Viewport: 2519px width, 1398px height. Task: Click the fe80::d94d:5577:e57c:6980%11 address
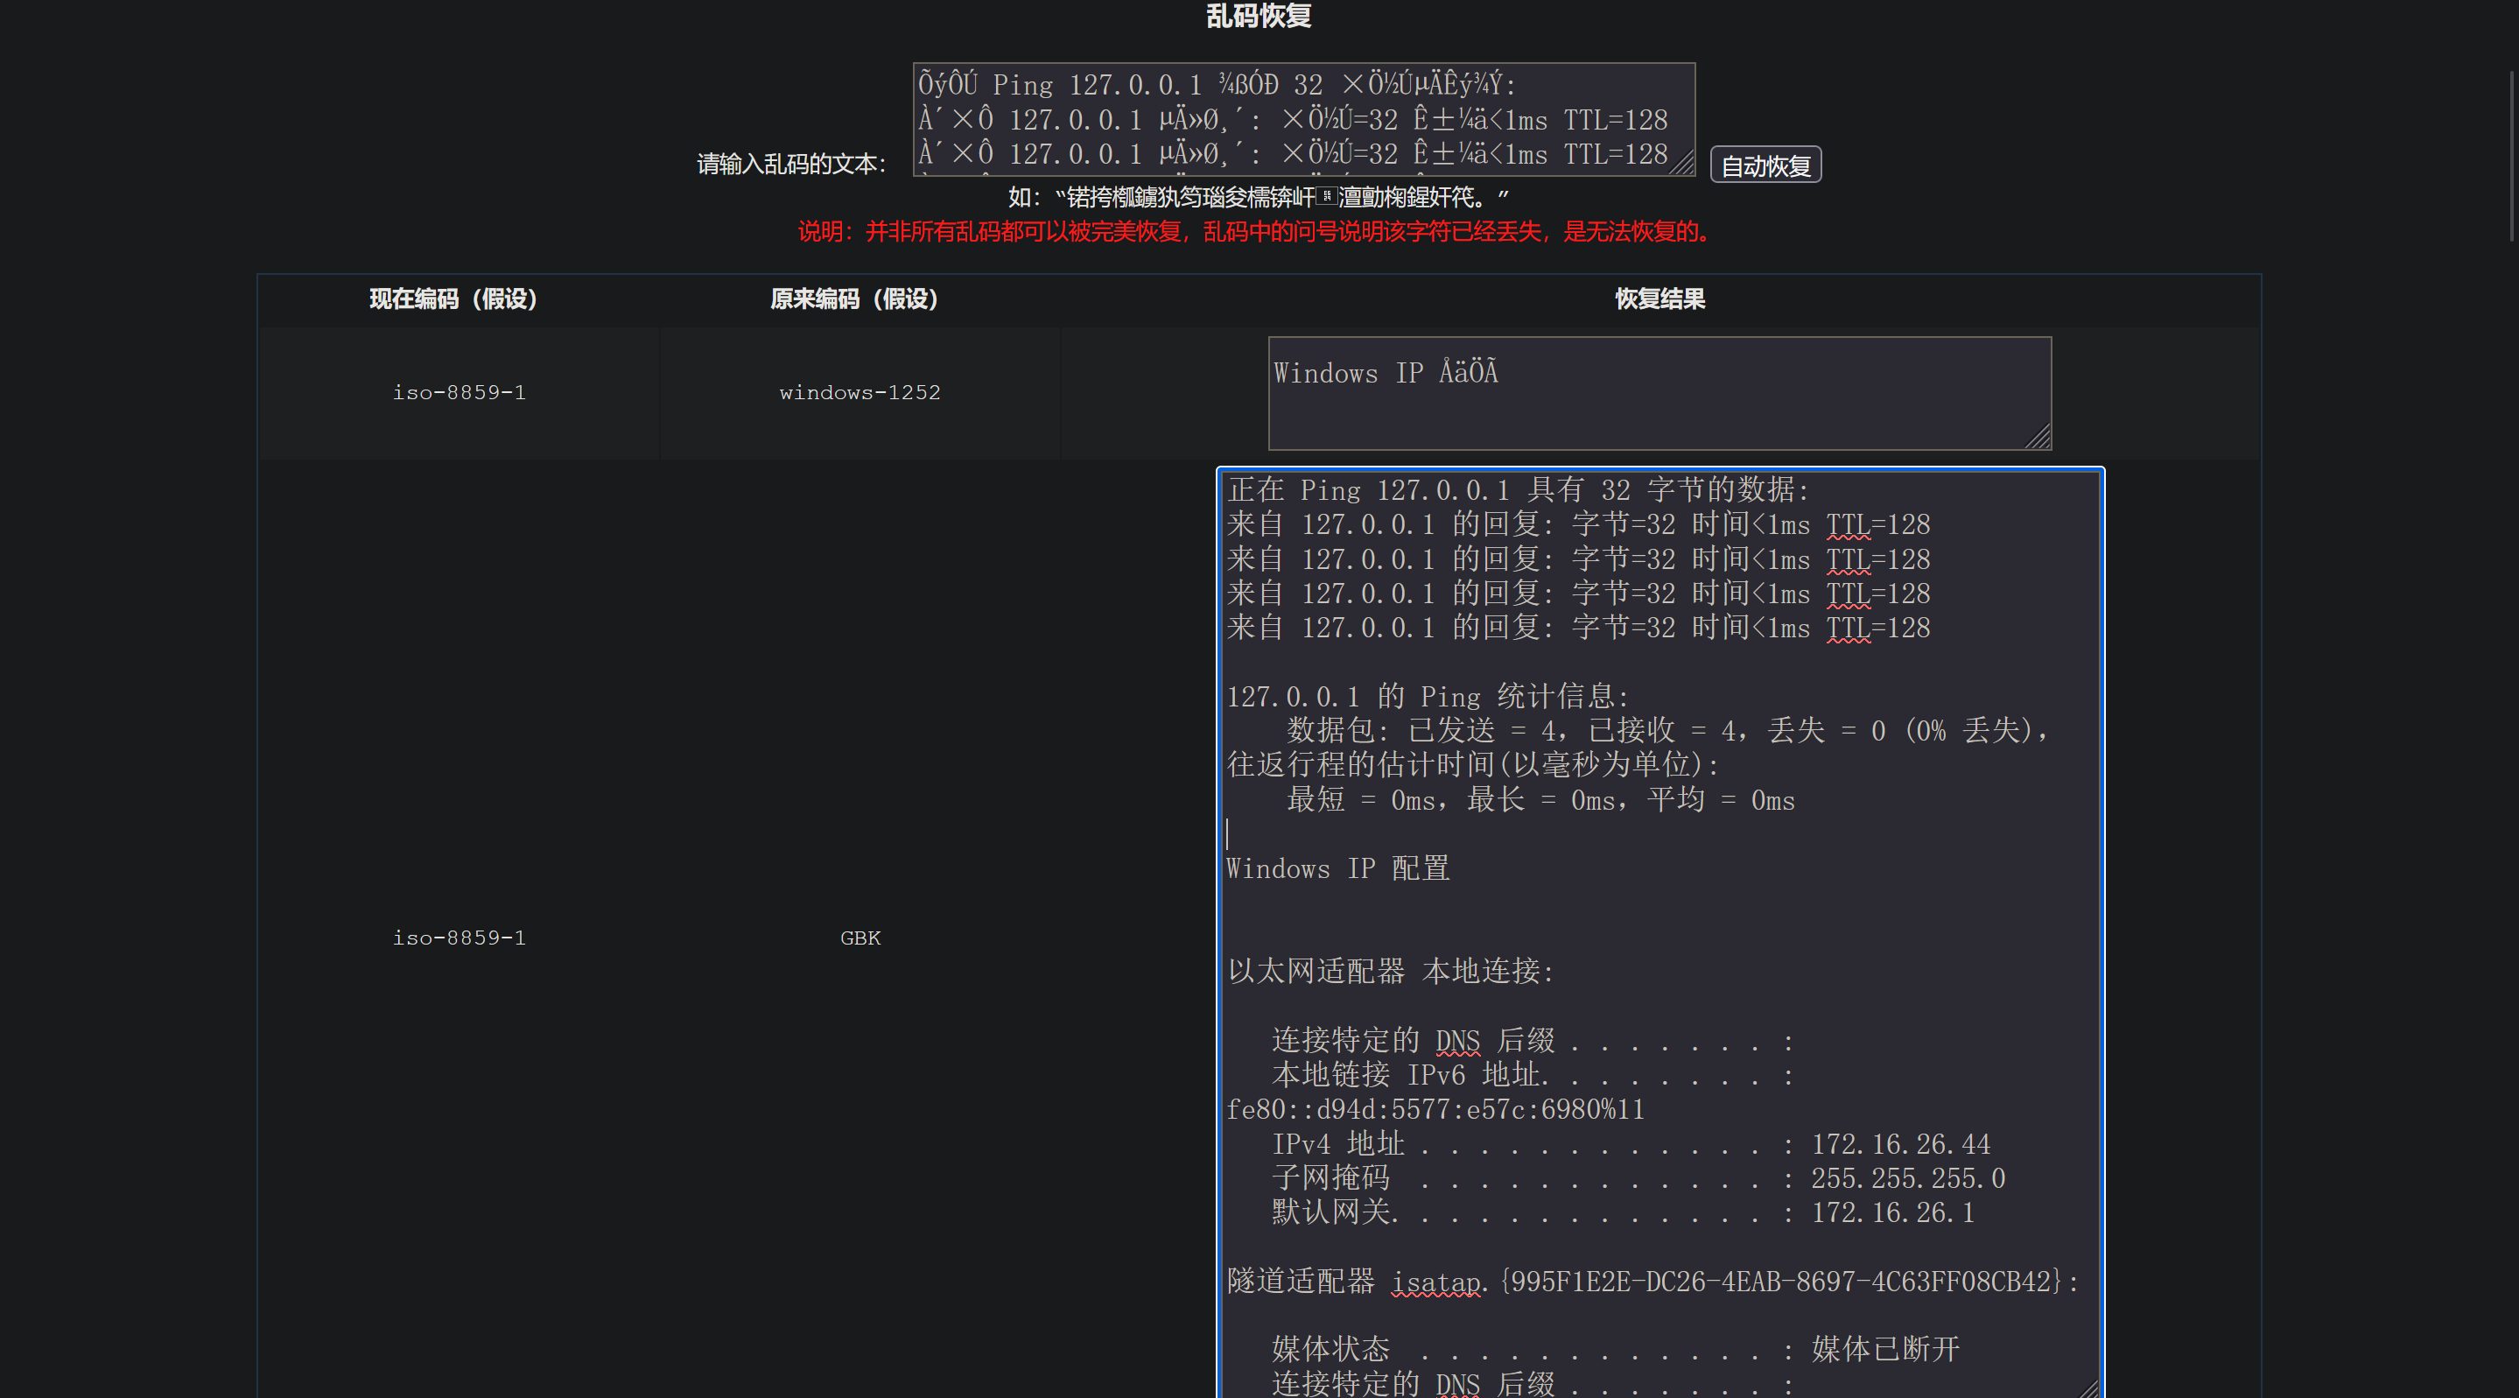(x=1435, y=1109)
